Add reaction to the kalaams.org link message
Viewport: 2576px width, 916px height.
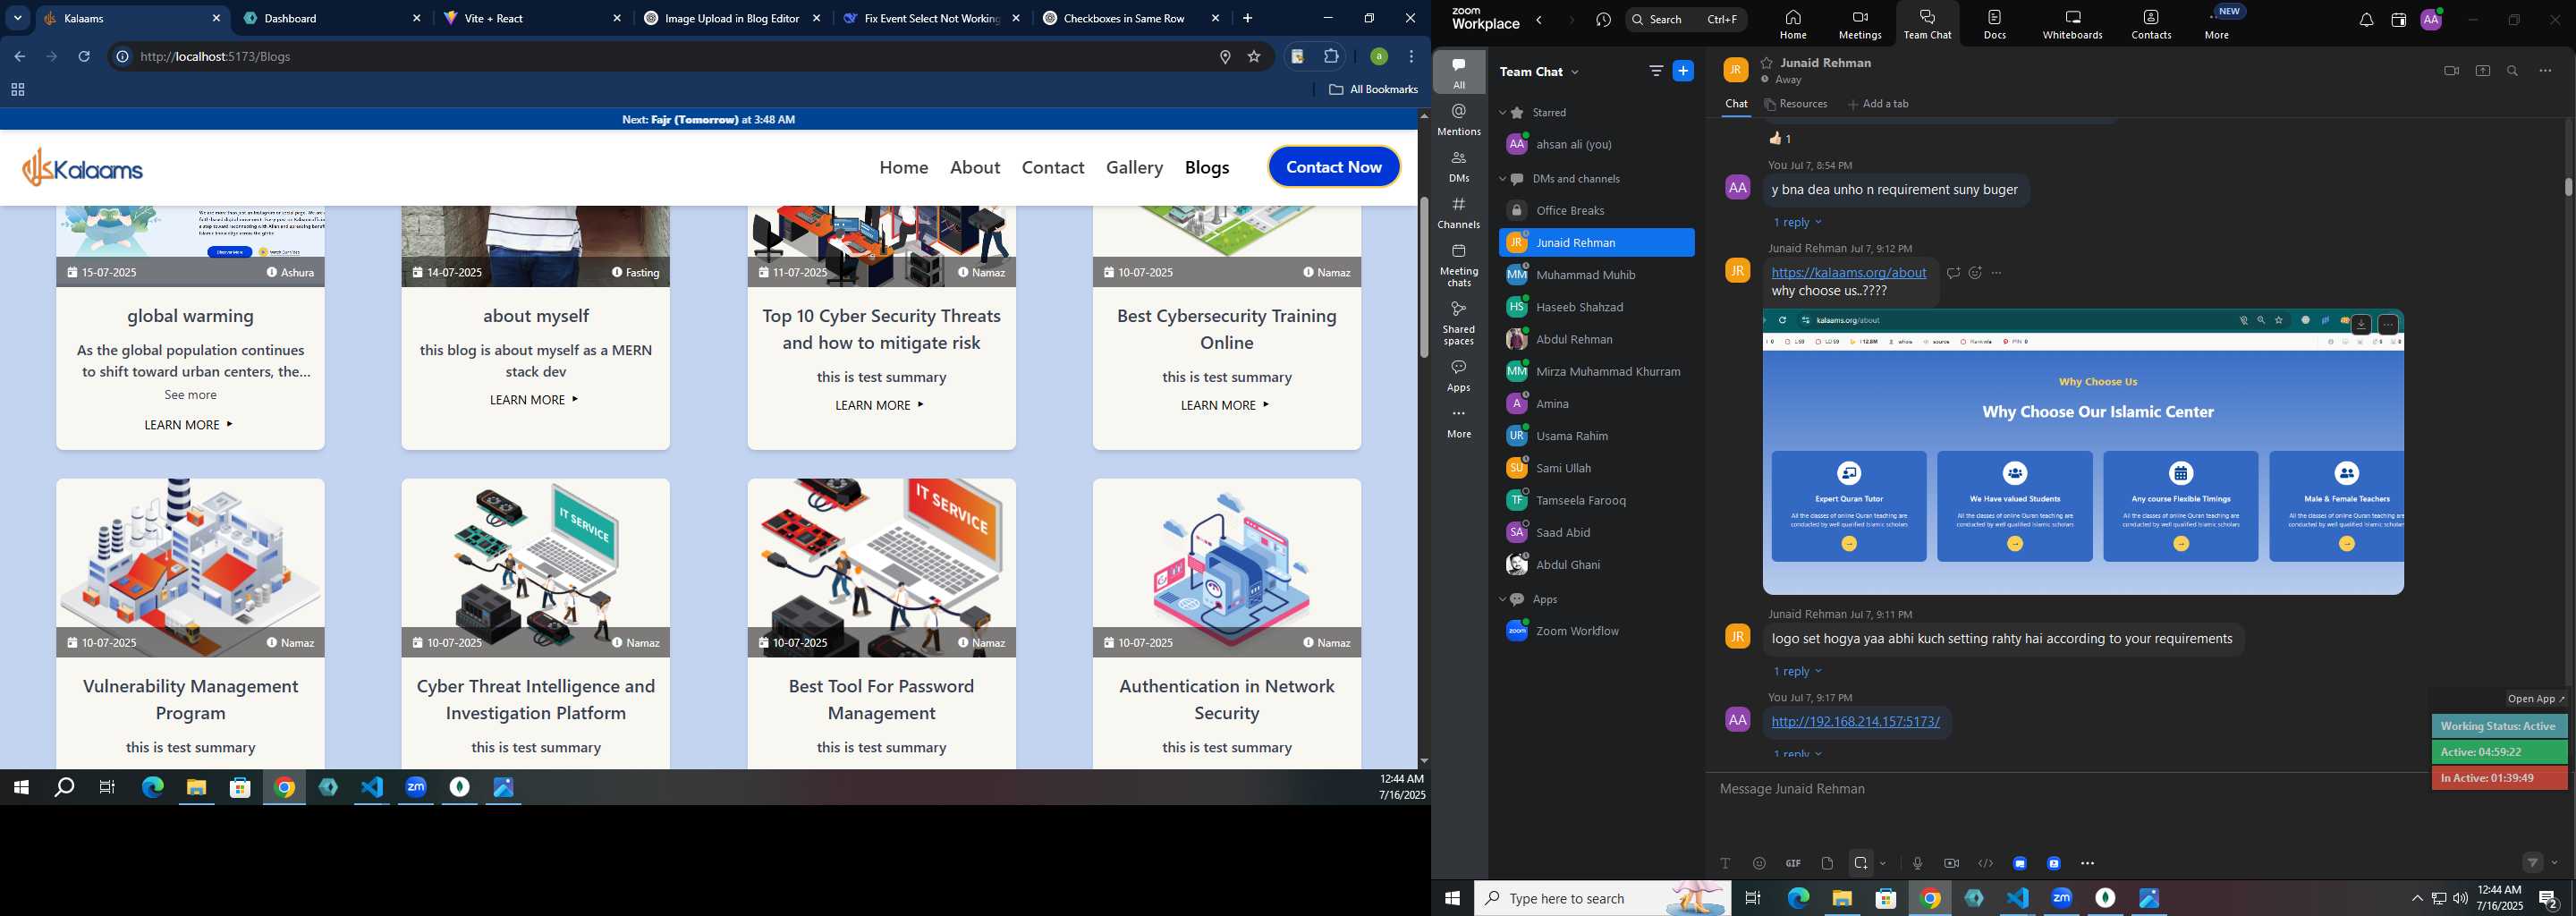pos(1975,273)
